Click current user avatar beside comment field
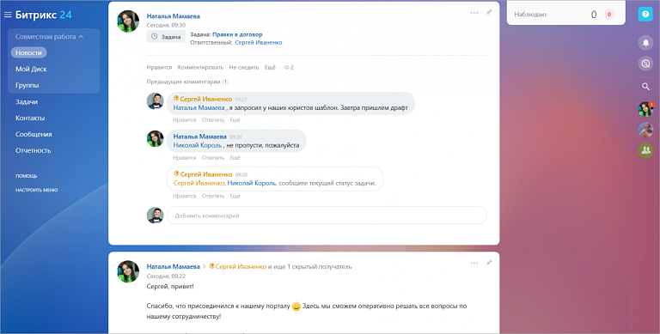Screen dimensions: 660x334 [x=155, y=216]
